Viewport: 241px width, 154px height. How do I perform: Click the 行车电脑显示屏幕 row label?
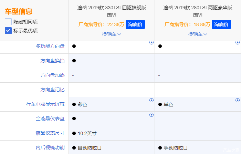coord(45,104)
